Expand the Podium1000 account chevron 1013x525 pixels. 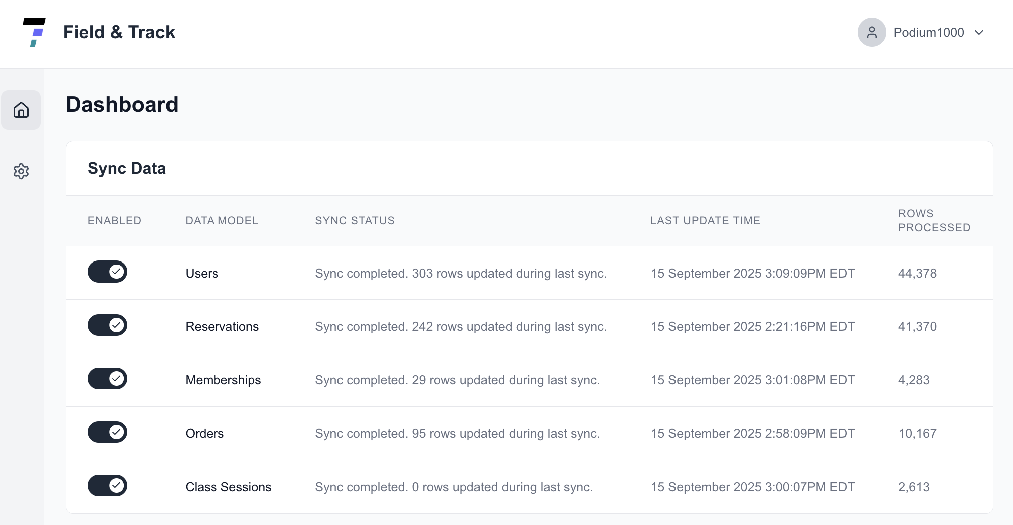[x=979, y=33]
